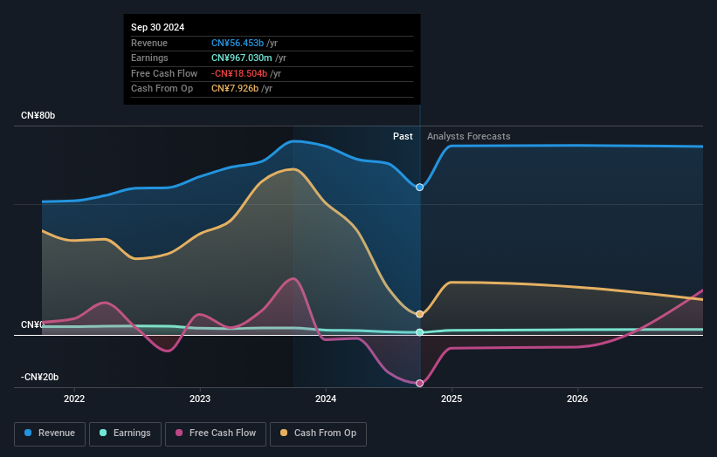
Task: Toggle the Free Cash Flow legend series
Action: coord(216,433)
